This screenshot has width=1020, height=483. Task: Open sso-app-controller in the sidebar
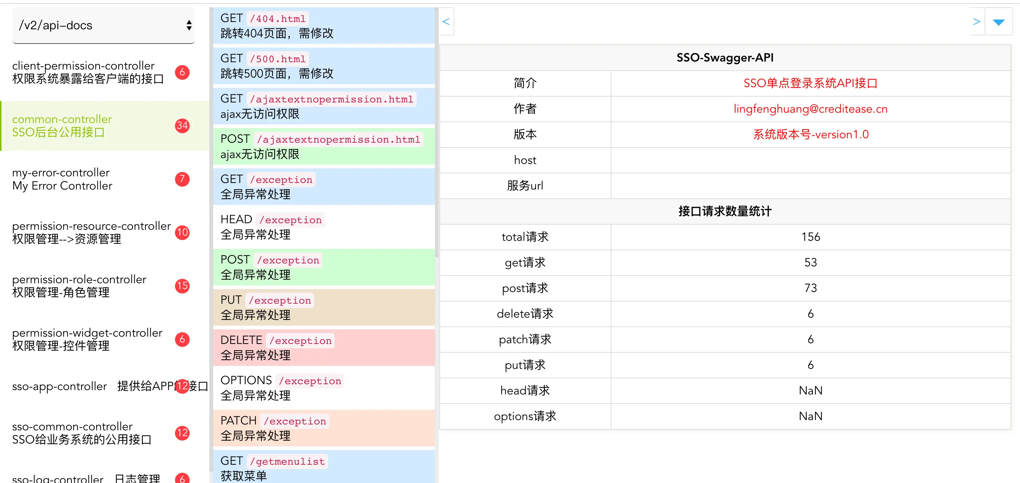click(x=59, y=386)
